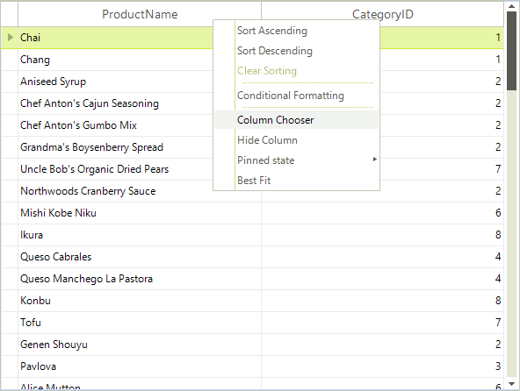This screenshot has width=520, height=391.
Task: Select Chef Anton's Gumbo Mix cell
Action: coord(115,125)
